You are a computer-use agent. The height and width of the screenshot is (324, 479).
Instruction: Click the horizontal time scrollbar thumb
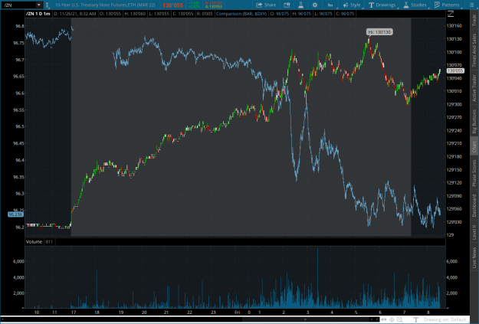click(306, 319)
